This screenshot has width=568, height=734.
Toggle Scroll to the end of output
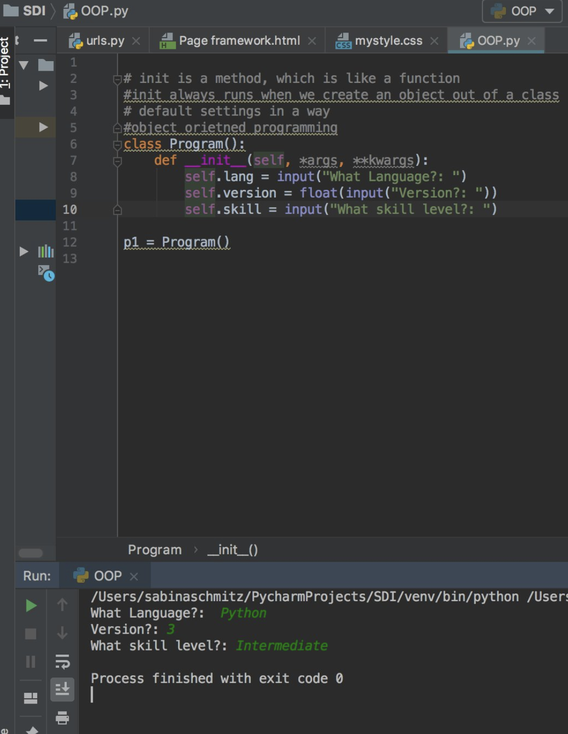[x=63, y=690]
